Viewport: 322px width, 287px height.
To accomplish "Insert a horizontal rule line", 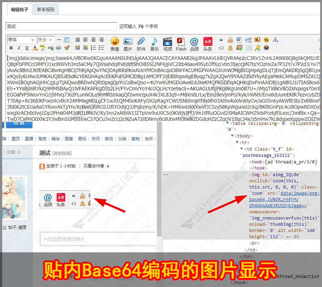I will pos(59,40).
